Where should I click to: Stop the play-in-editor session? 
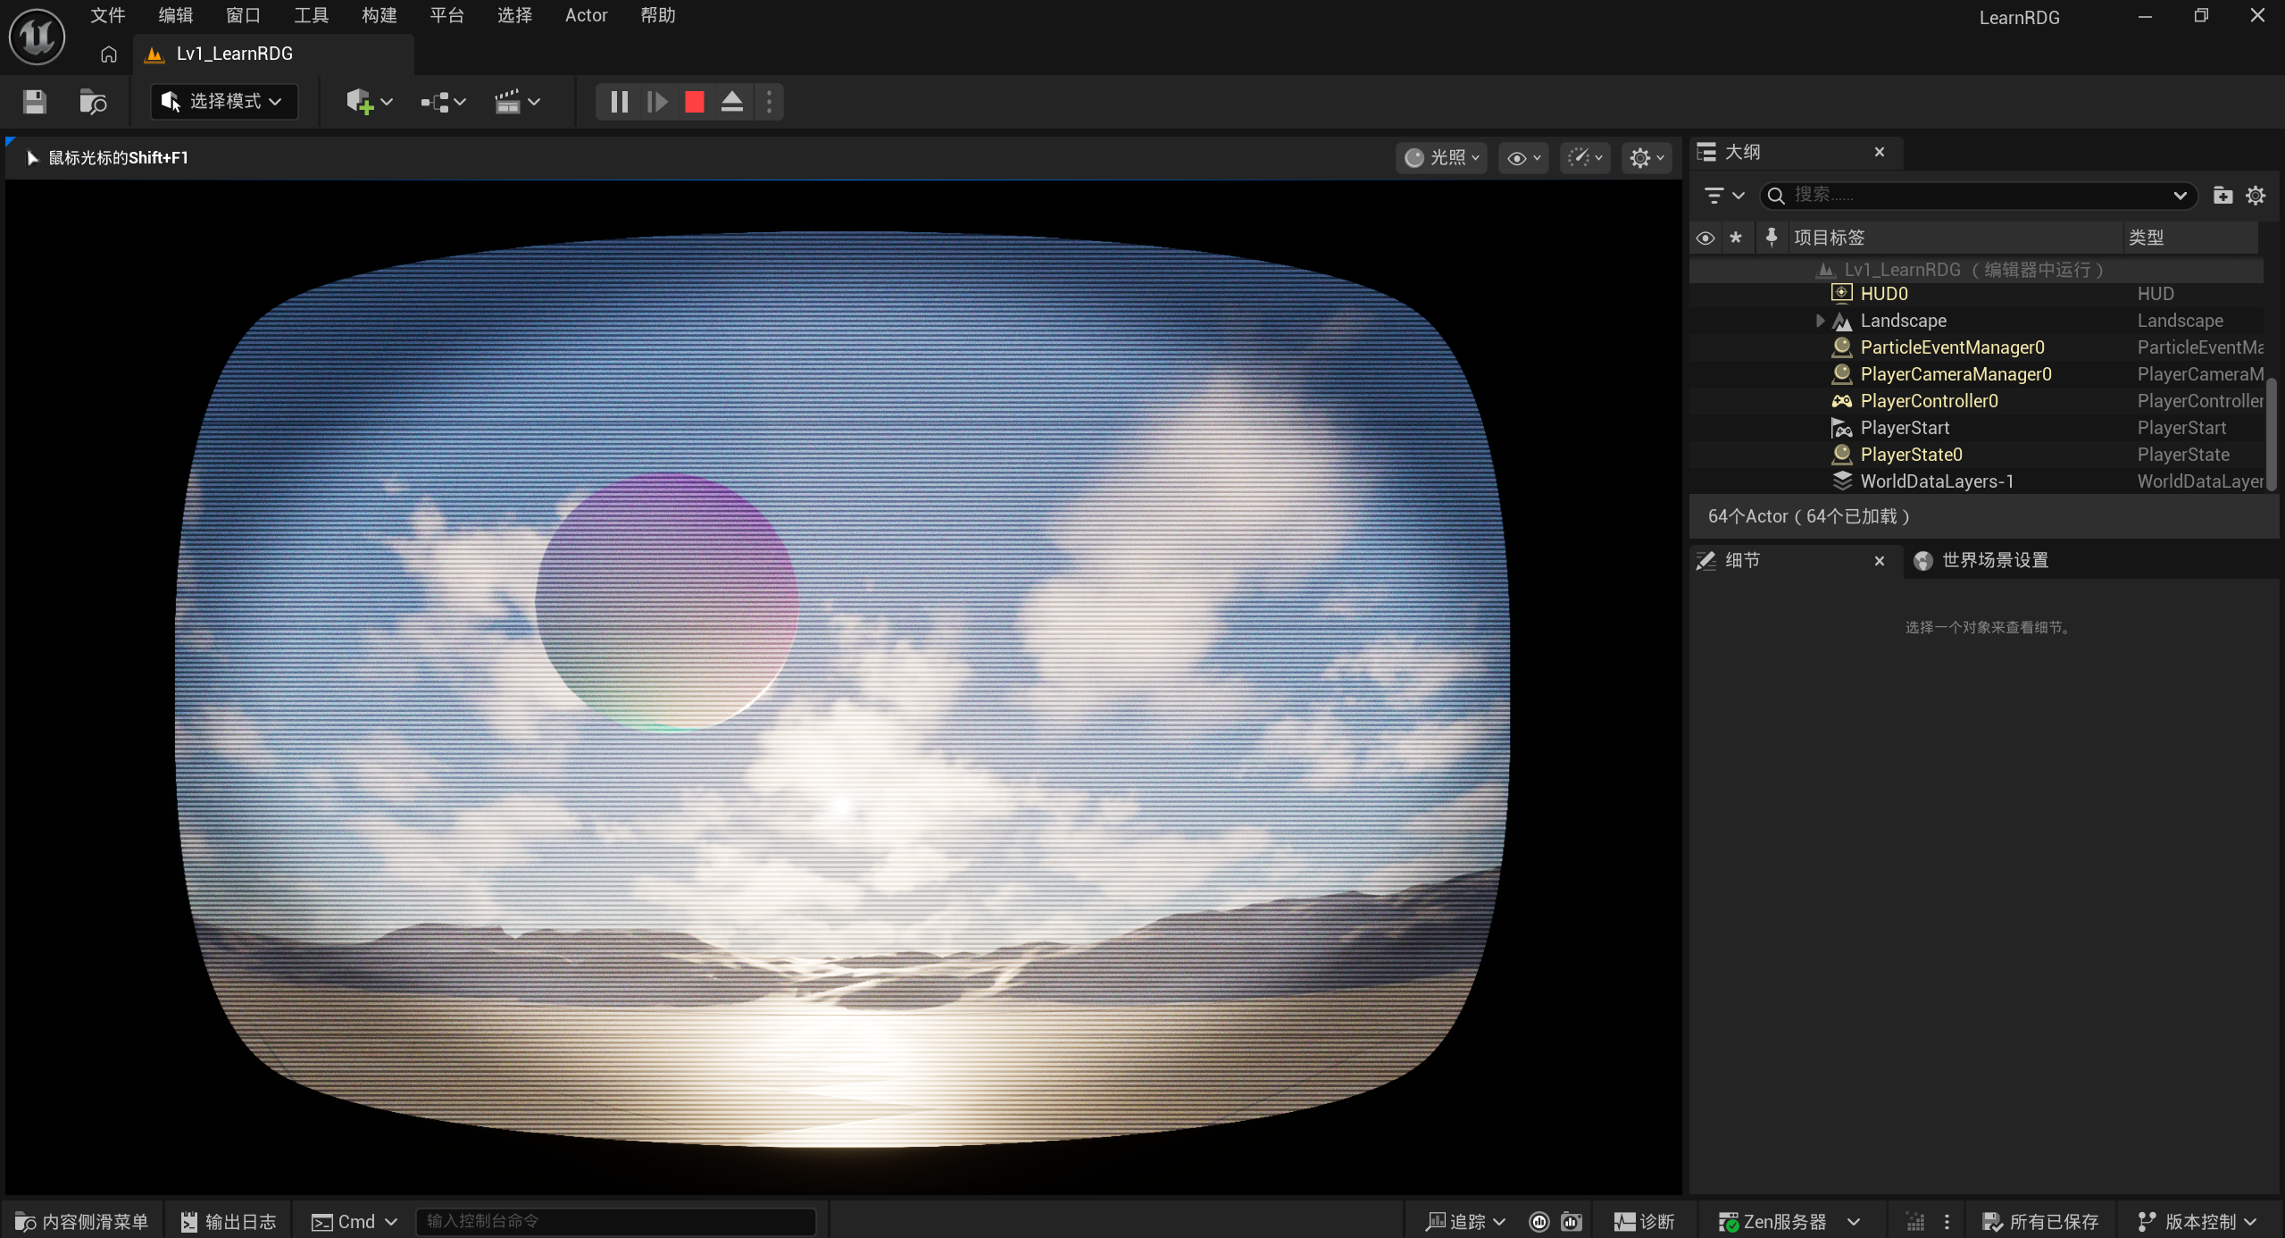tap(694, 102)
